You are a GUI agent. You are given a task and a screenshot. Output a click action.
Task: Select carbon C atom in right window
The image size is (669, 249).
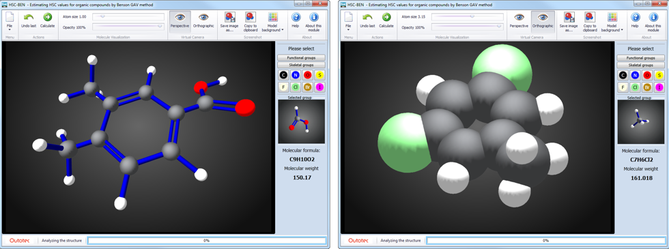pyautogui.click(x=623, y=76)
